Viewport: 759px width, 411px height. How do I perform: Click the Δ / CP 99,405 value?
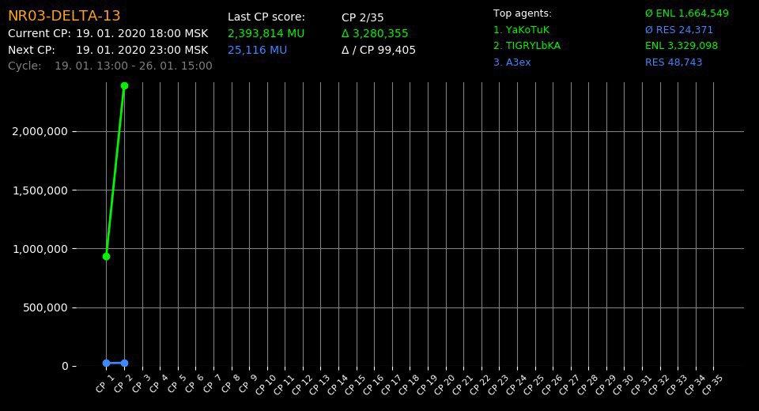tap(379, 51)
